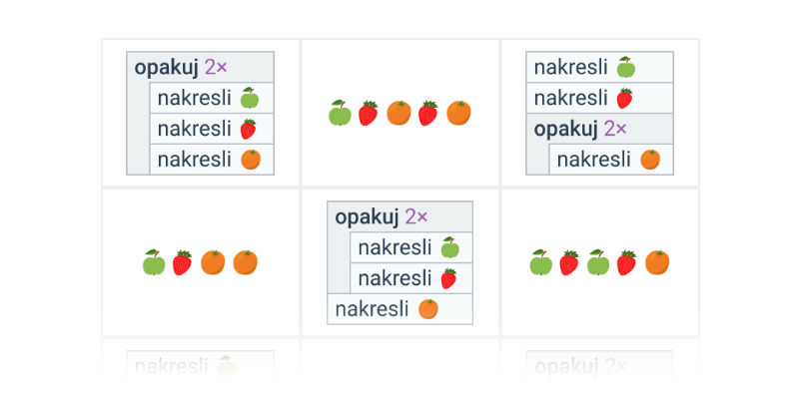Click the green apple in the bottom-center code block
The image size is (799, 399).
click(450, 247)
